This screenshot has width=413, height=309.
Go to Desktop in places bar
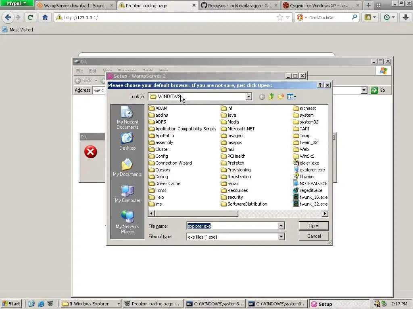[x=127, y=141]
